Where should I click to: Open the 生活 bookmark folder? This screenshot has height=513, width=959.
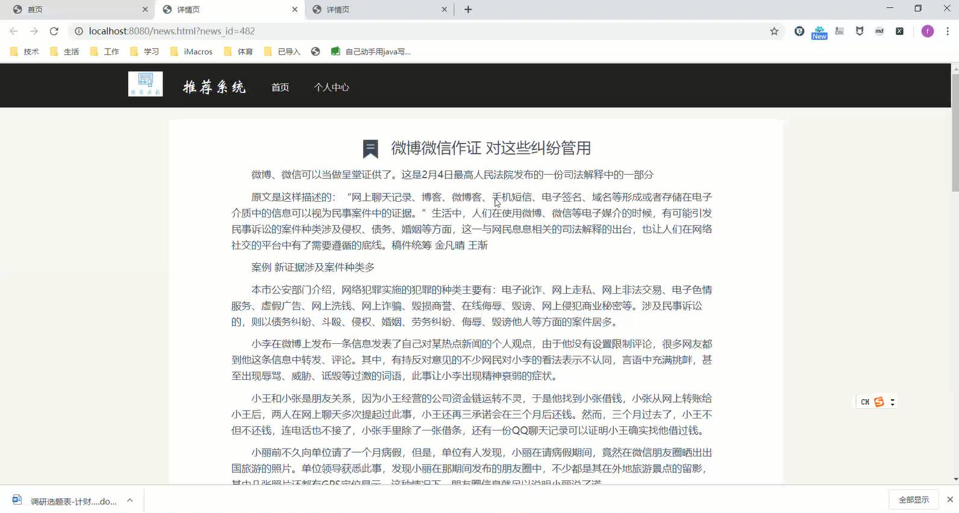[64, 52]
